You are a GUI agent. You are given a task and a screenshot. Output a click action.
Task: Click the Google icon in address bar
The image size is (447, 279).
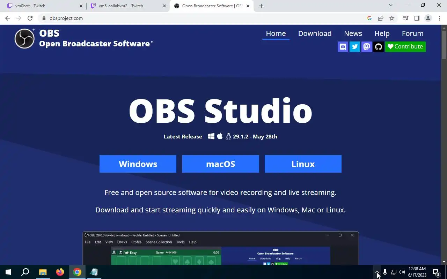coord(369,18)
